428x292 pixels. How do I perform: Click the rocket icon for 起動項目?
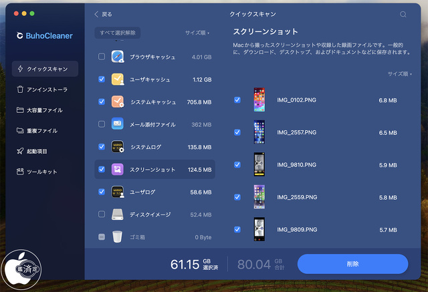coord(20,151)
